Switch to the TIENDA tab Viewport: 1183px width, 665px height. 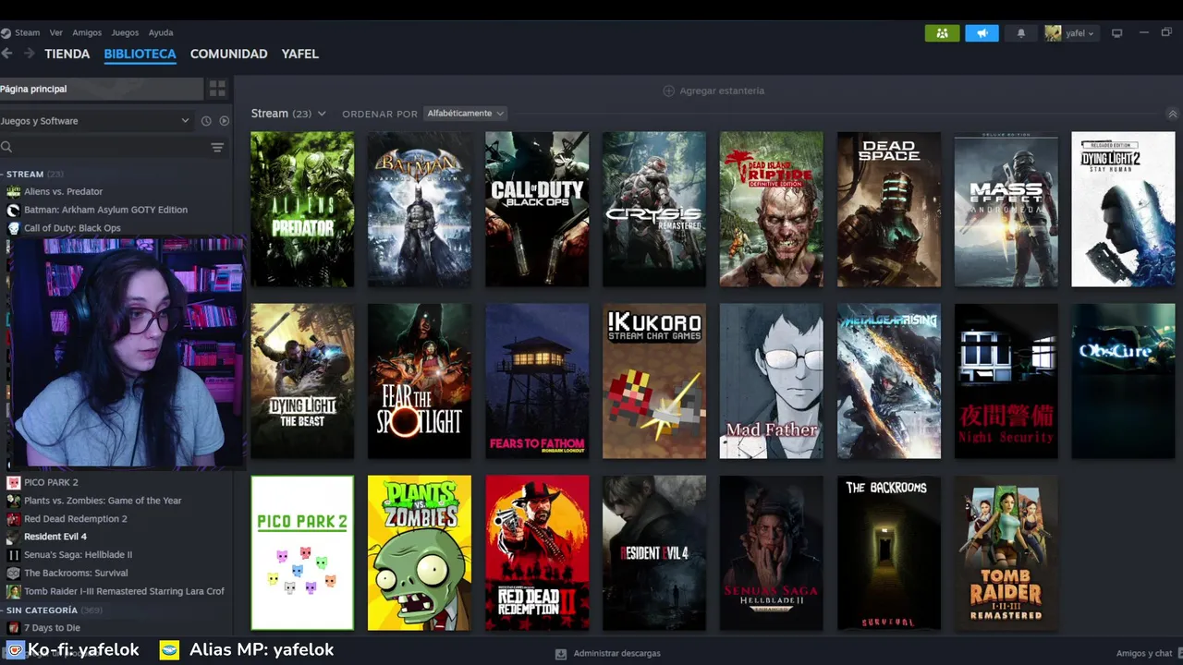[67, 54]
